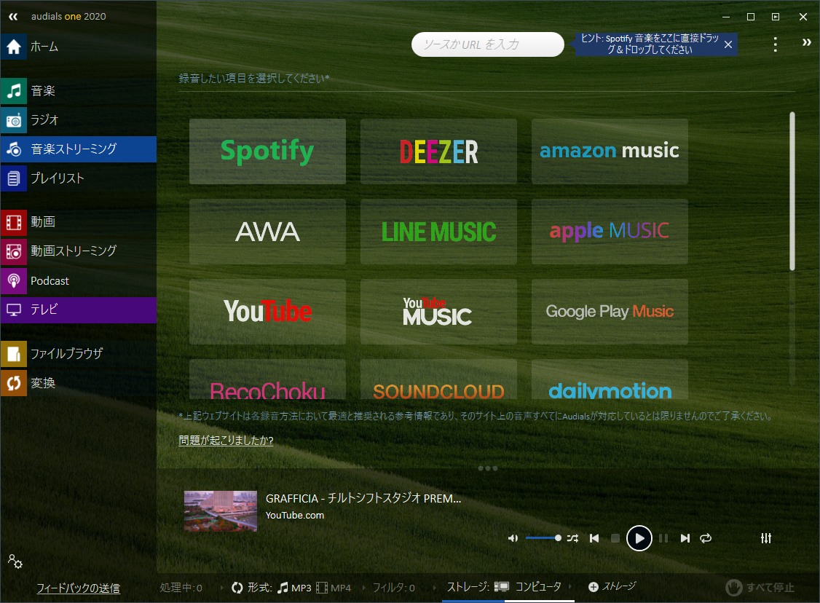The height and width of the screenshot is (603, 820).
Task: Open the three-dot options menu
Action: (775, 44)
